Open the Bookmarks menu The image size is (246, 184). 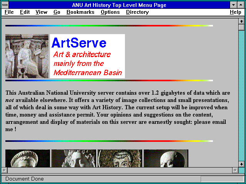click(x=80, y=12)
